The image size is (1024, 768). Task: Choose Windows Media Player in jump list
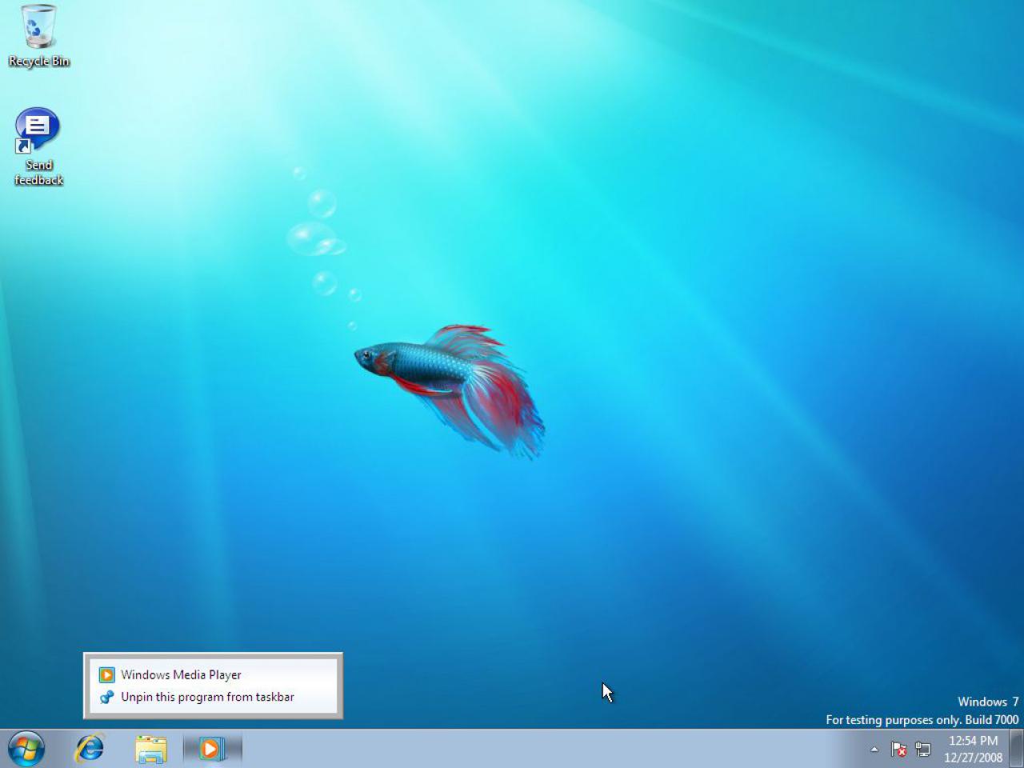(213, 674)
